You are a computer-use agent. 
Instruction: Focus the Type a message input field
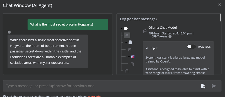(100, 86)
